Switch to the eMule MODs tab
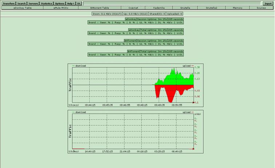The height and width of the screenshot is (168, 275). point(60,8)
